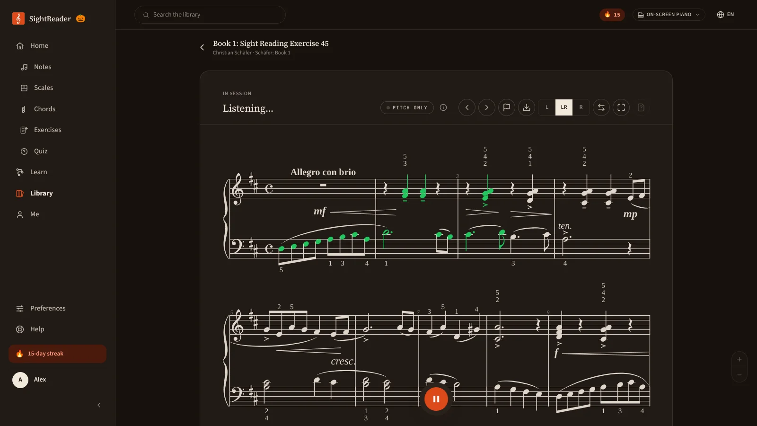Go to Home page
Image resolution: width=757 pixels, height=426 pixels.
pyautogui.click(x=57, y=45)
